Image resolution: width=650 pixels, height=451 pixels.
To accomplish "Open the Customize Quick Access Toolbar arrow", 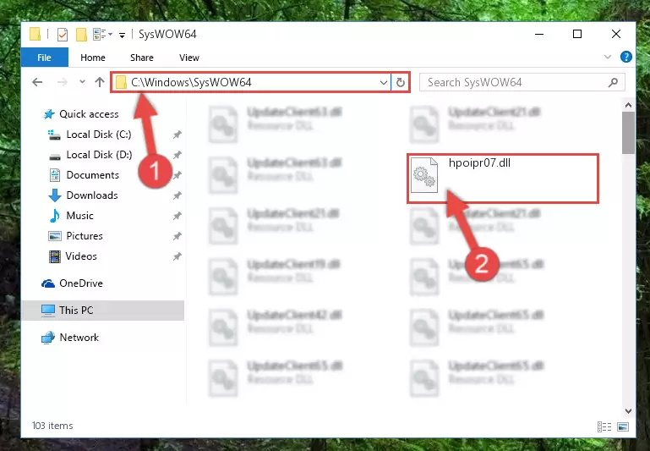I will tap(122, 35).
